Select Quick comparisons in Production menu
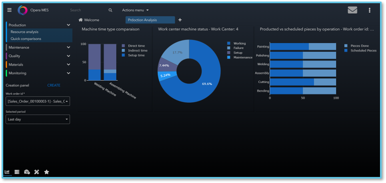Viewport: 386px width, 183px height. [26, 39]
